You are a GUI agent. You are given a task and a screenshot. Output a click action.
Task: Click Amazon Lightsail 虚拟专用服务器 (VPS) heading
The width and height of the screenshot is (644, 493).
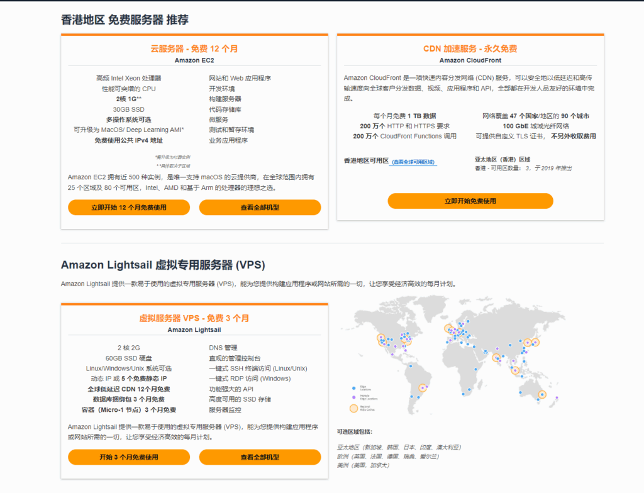(x=163, y=265)
